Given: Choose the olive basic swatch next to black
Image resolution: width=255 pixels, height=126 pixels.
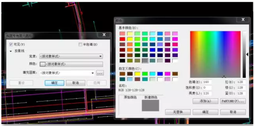Looking at the screenshot, I should (130, 61).
